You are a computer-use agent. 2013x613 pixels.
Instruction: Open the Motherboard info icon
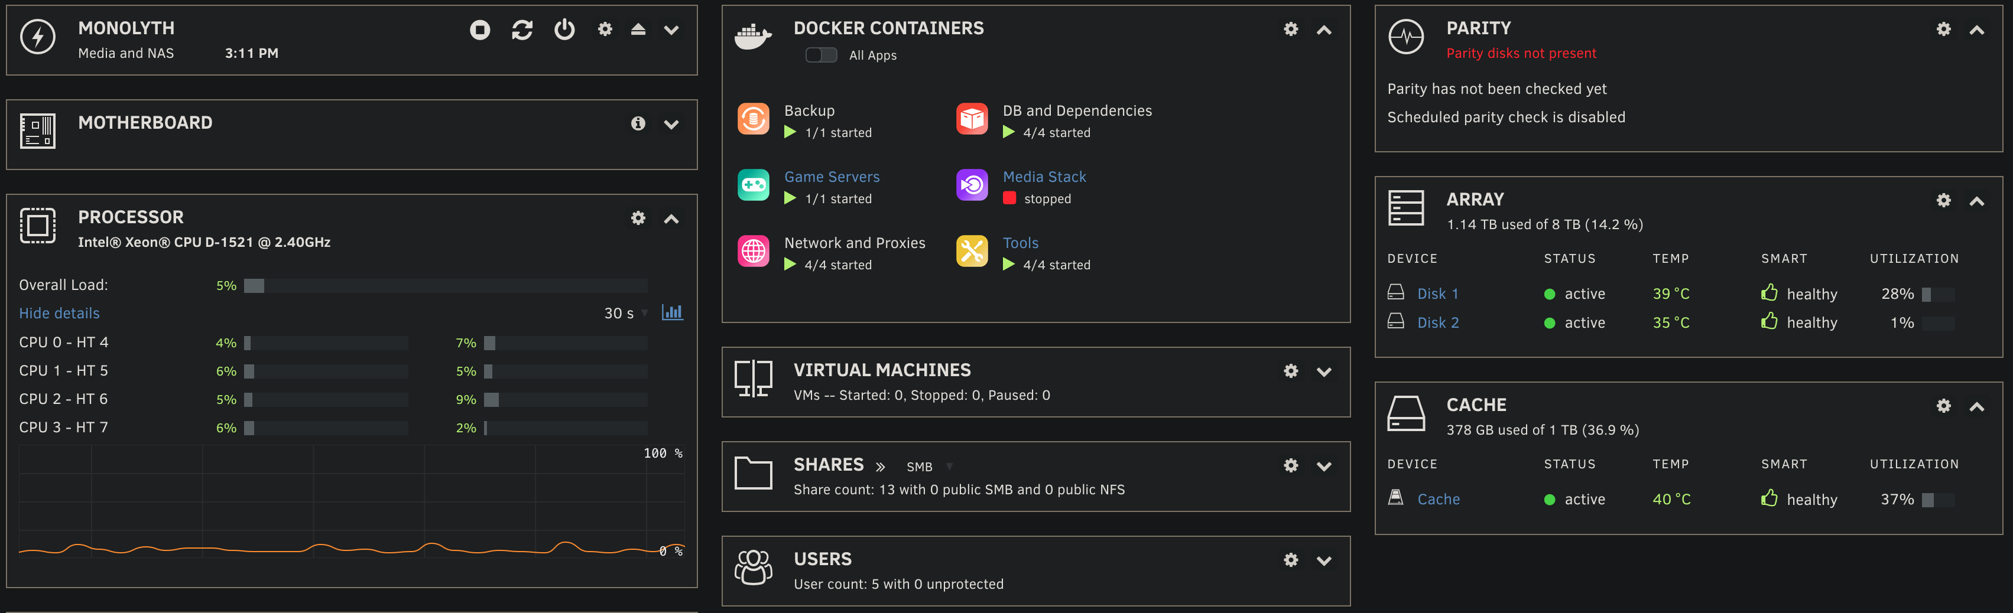click(638, 123)
